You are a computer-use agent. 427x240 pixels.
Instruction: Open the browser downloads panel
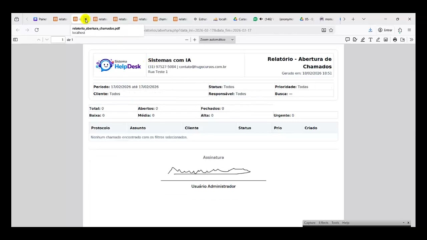(x=370, y=30)
